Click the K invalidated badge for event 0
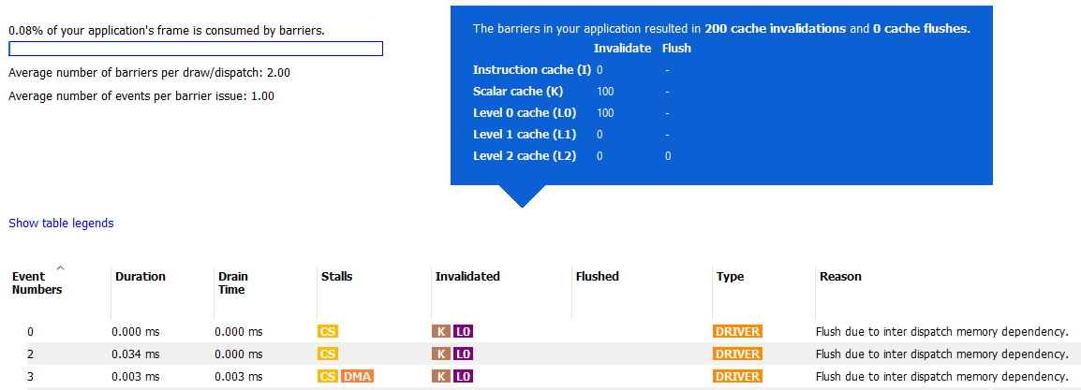Image resolution: width=1081 pixels, height=390 pixels. click(x=440, y=331)
